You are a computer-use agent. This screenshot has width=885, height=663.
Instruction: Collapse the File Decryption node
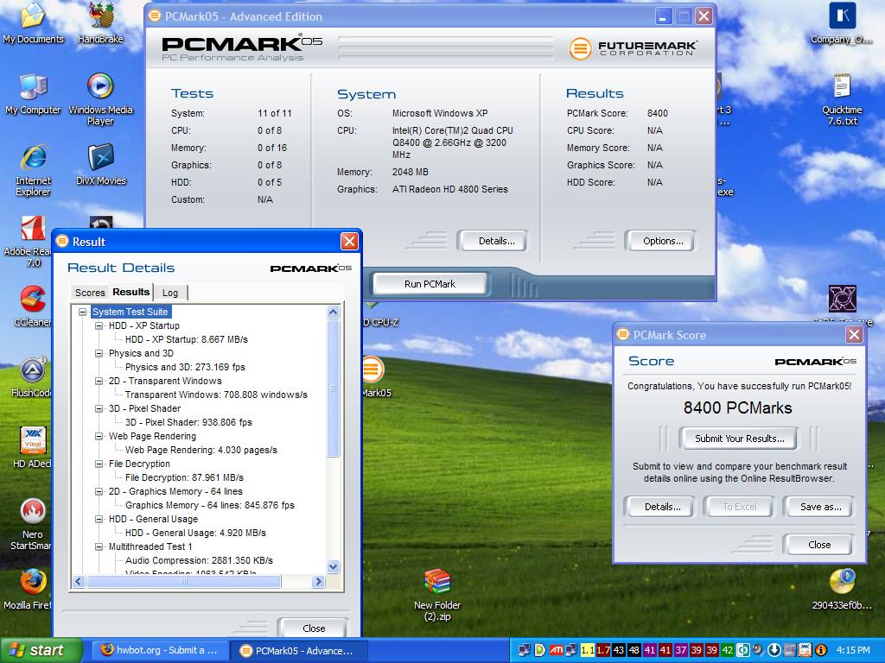tap(99, 464)
